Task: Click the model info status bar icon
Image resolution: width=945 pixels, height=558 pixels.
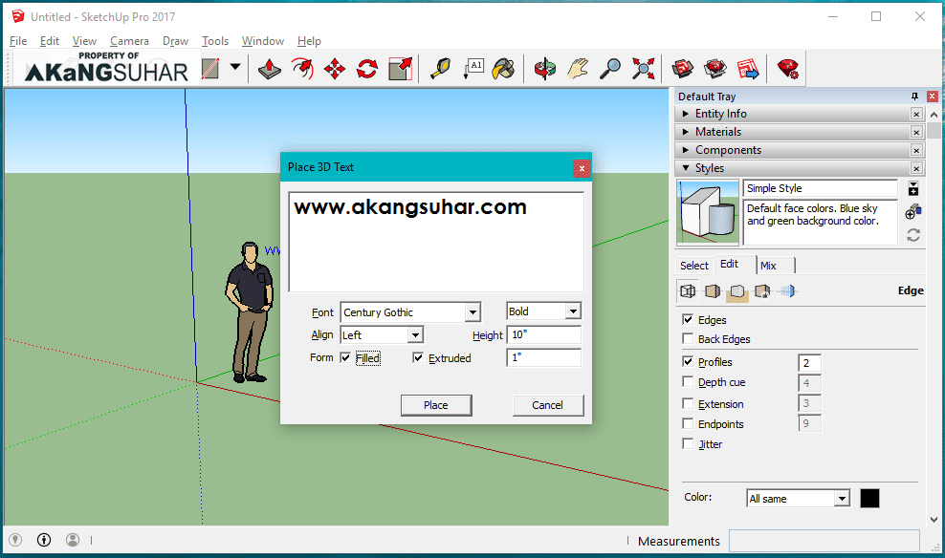Action: click(x=44, y=540)
